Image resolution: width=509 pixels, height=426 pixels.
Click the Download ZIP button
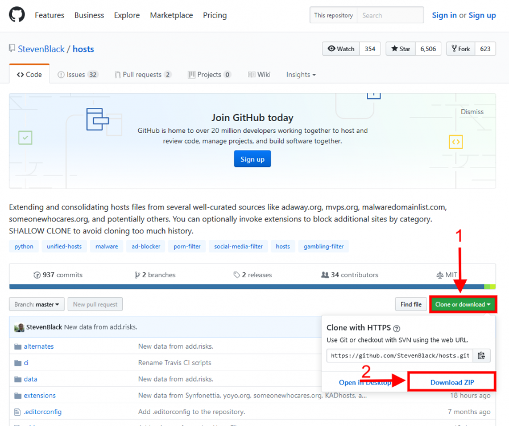click(x=452, y=382)
